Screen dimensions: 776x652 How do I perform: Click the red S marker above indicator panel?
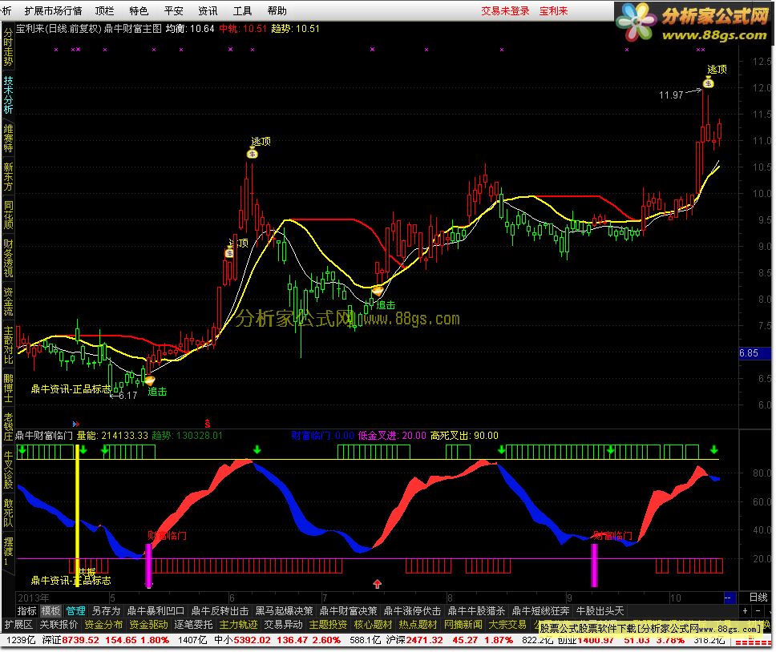point(208,424)
